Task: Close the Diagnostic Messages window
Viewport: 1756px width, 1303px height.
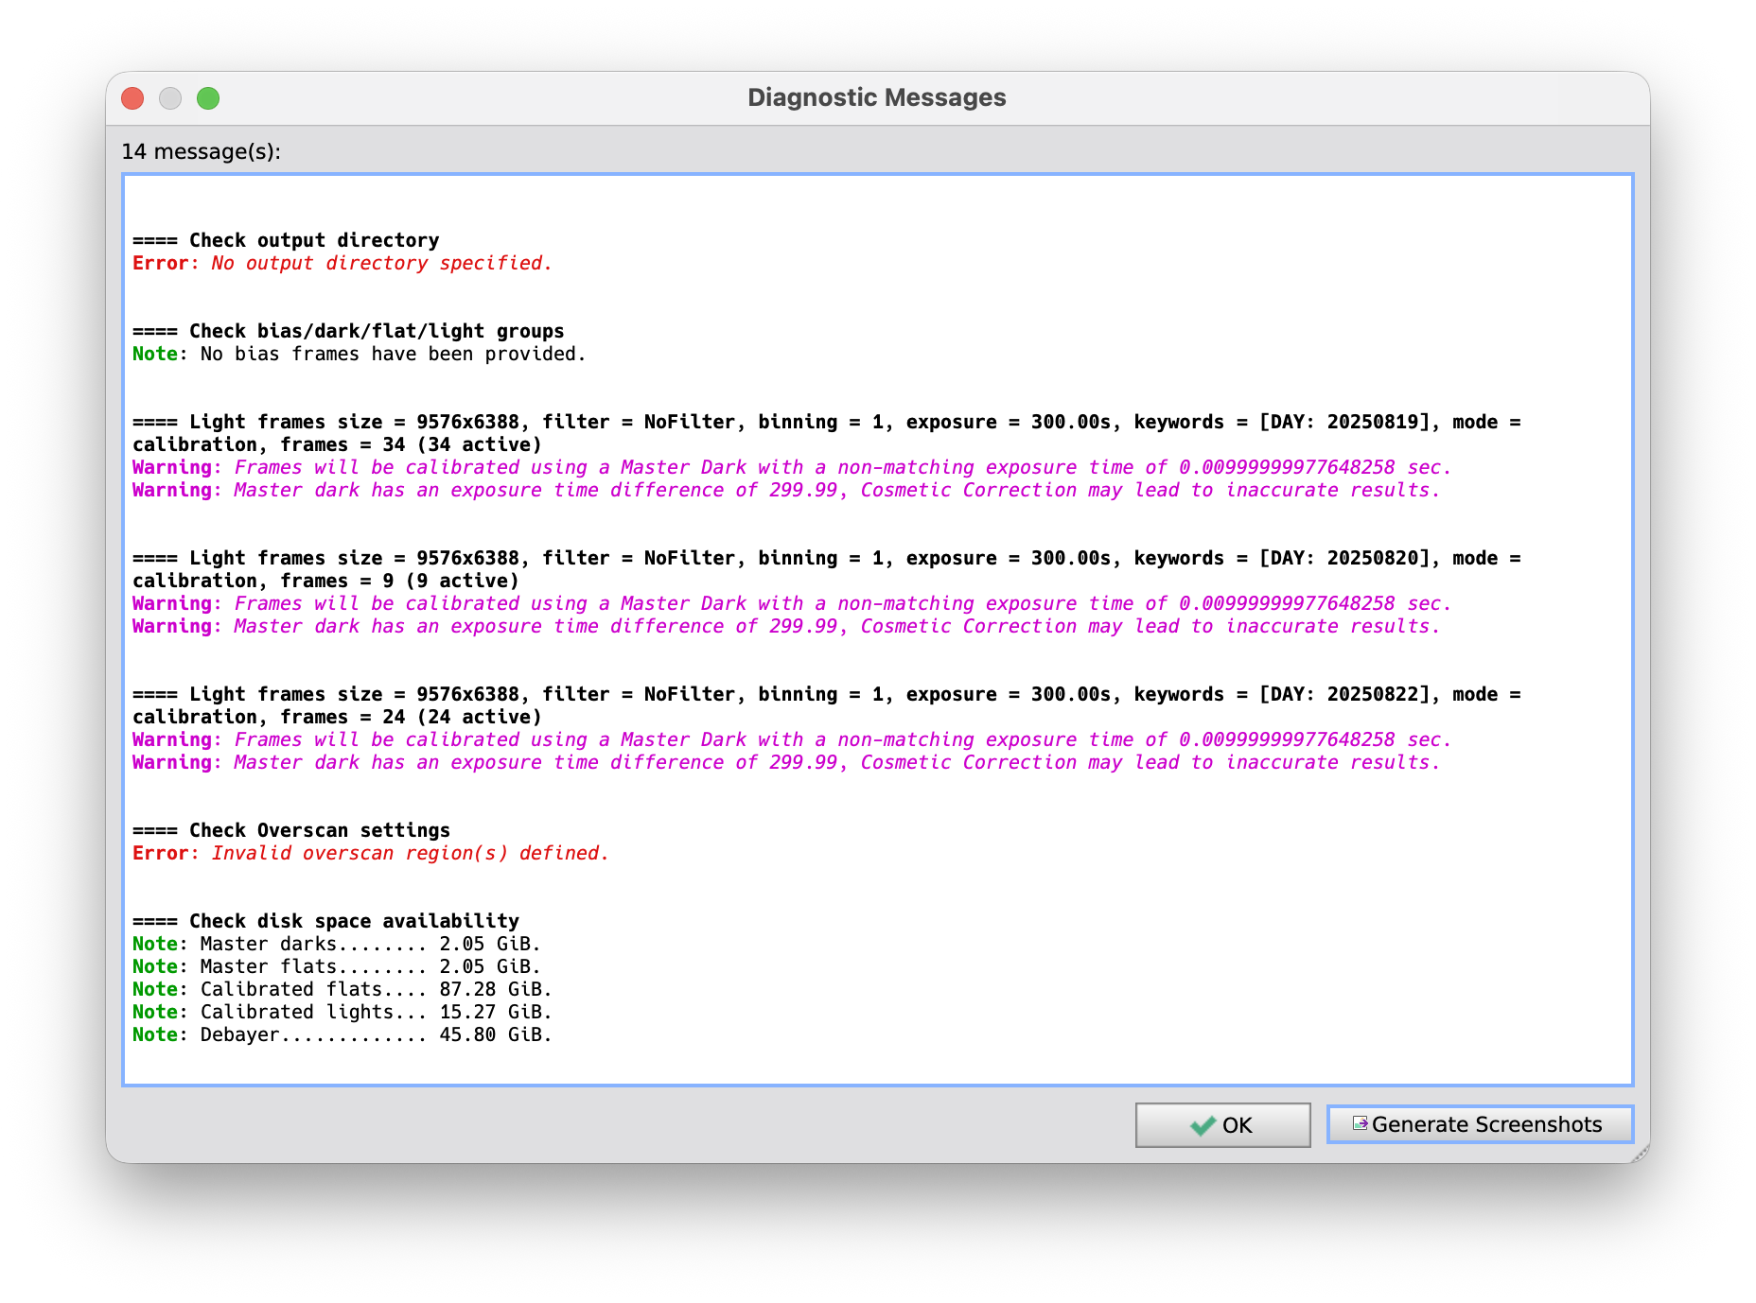Action: tap(132, 98)
